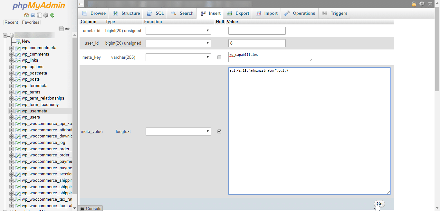
Task: Open the Export tab
Action: coord(238,13)
